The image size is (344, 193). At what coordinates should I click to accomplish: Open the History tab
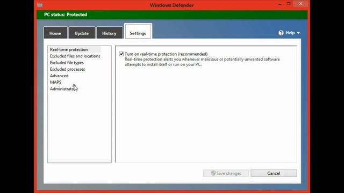(109, 33)
